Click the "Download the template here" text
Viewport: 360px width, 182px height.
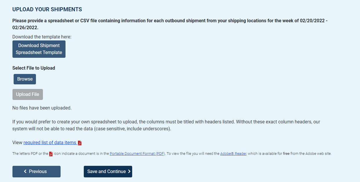42,37
